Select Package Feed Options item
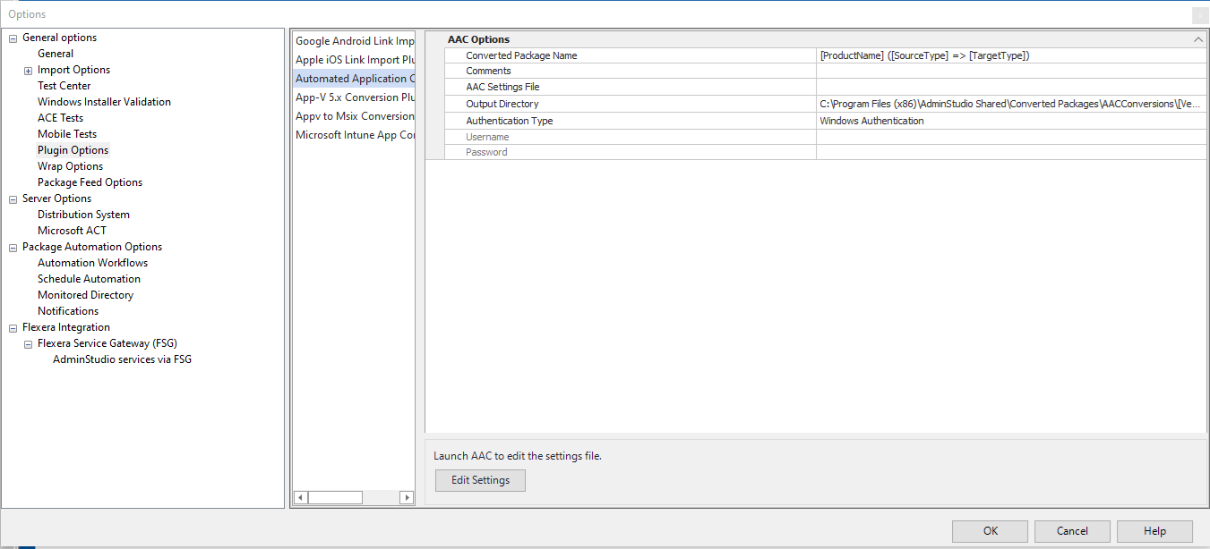 (x=90, y=182)
